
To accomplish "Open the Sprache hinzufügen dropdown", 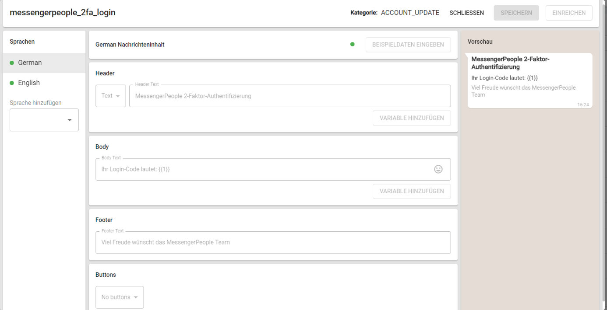I will point(44,120).
